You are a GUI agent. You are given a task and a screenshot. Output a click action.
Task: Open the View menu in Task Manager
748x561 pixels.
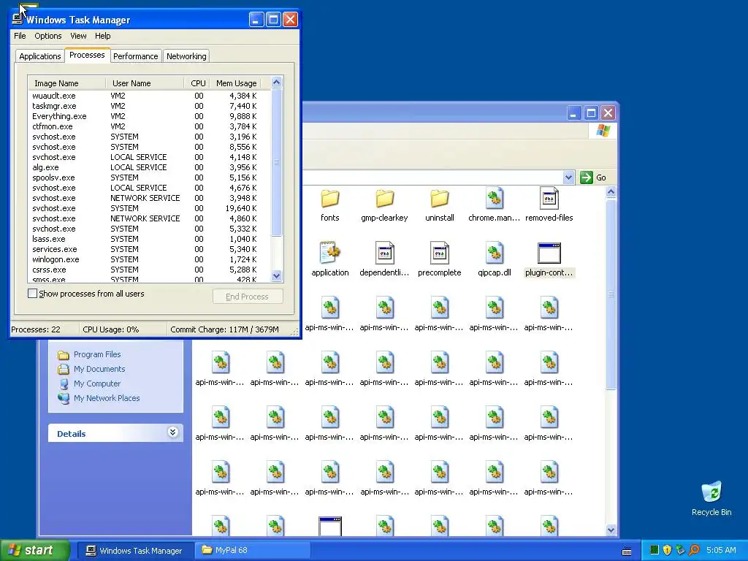(78, 36)
